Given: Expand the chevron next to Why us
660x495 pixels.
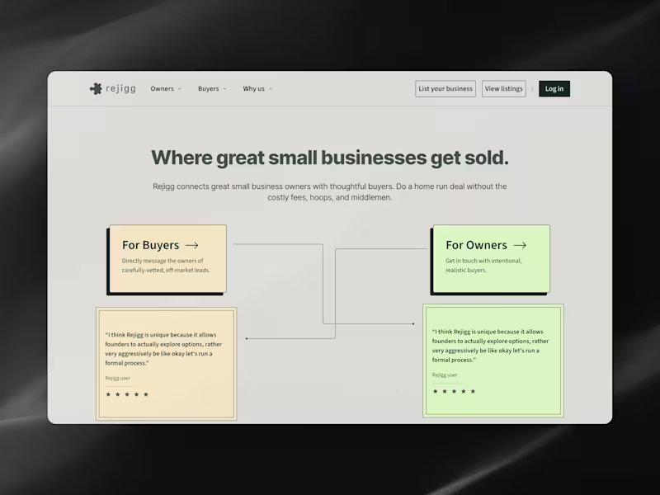Looking at the screenshot, I should (271, 89).
